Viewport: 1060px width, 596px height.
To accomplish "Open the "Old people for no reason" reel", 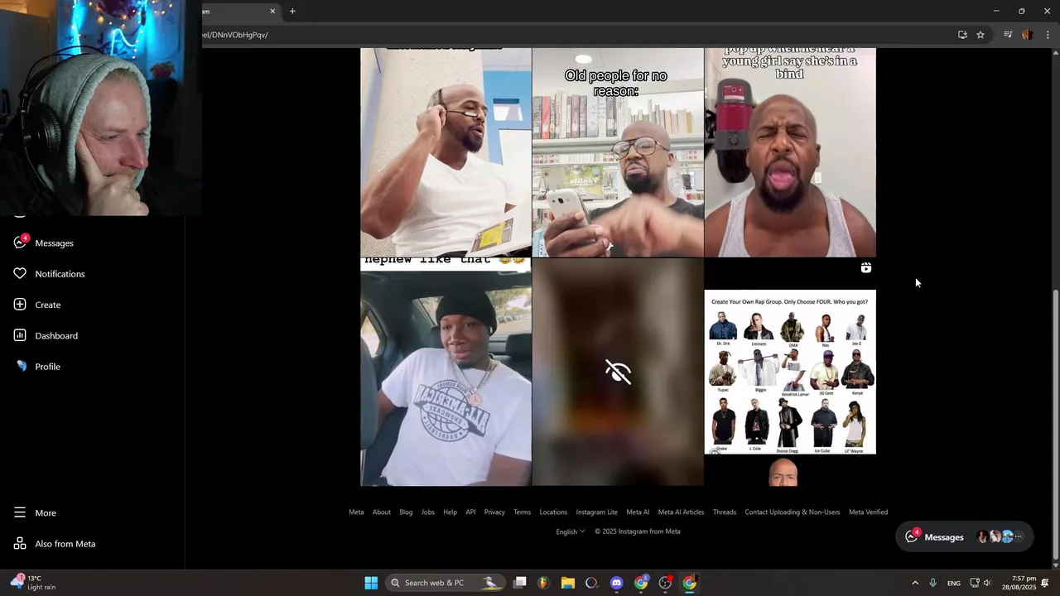I will pyautogui.click(x=618, y=152).
